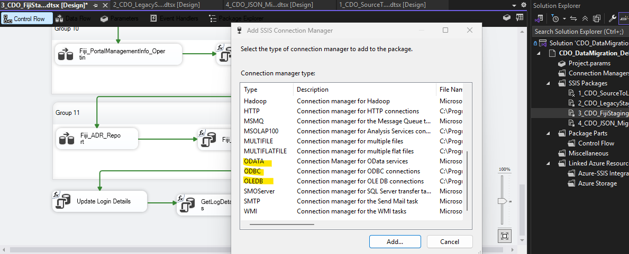The height and width of the screenshot is (254, 629).
Task: Open the Pending Changes Filter dropdown arrow
Action: point(564,18)
